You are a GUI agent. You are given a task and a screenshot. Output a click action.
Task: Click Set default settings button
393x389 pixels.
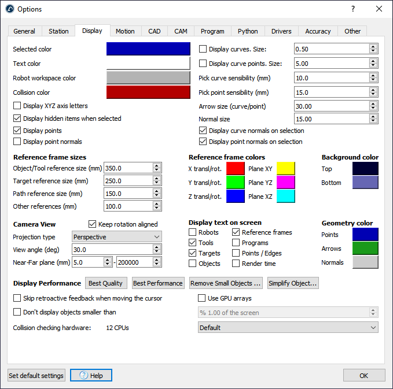(x=36, y=375)
